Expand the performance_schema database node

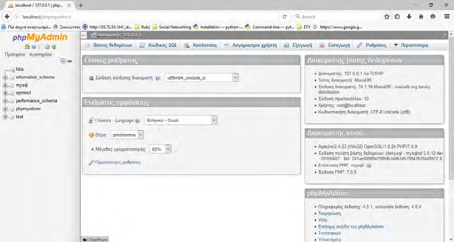coord(5,101)
